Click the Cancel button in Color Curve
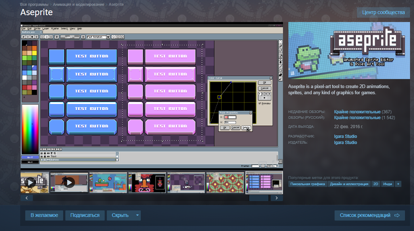 coord(265,88)
